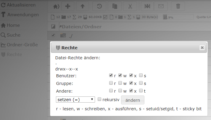Close the Rechte dialog
Image resolution: width=211 pixels, height=120 pixels.
click(202, 47)
